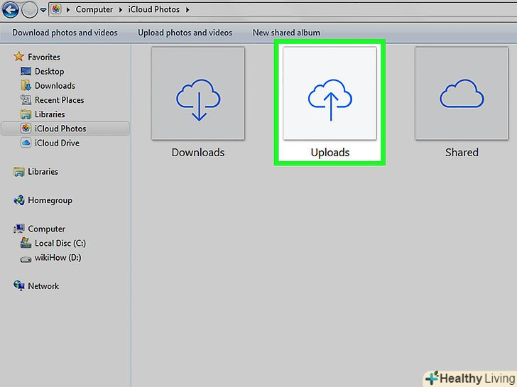The width and height of the screenshot is (517, 387).
Task: Click the wikiHow (D:) drive icon
Action: pos(26,259)
